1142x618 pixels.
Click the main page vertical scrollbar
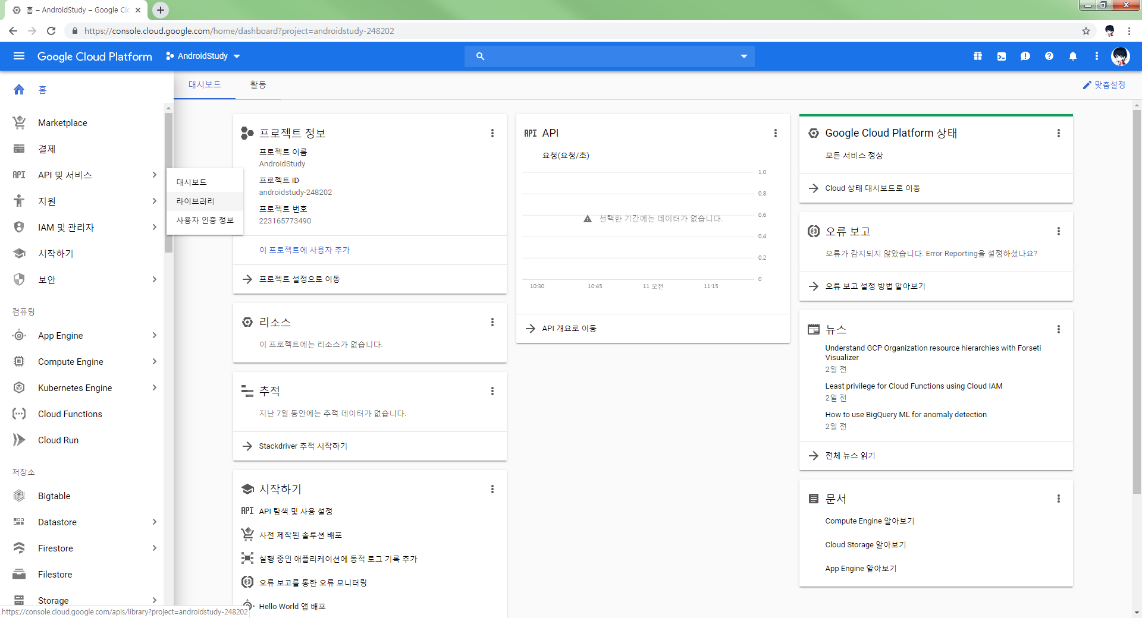(x=1137, y=301)
